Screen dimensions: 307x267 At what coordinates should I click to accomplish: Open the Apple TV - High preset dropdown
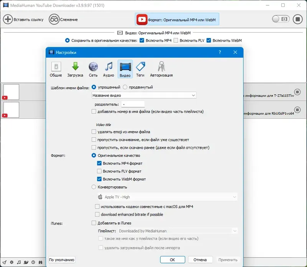pyautogui.click(x=167, y=197)
